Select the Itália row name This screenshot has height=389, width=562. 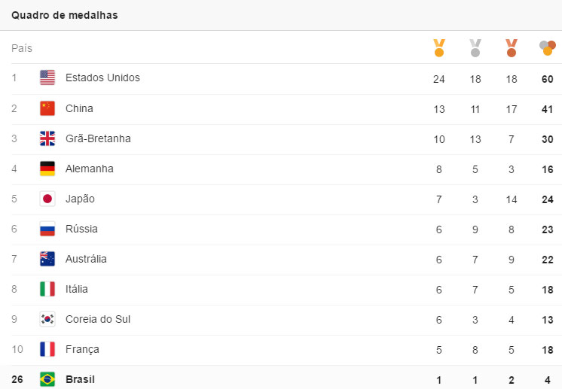coord(77,289)
